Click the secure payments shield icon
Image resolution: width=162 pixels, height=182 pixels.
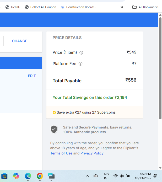pyautogui.click(x=54, y=129)
